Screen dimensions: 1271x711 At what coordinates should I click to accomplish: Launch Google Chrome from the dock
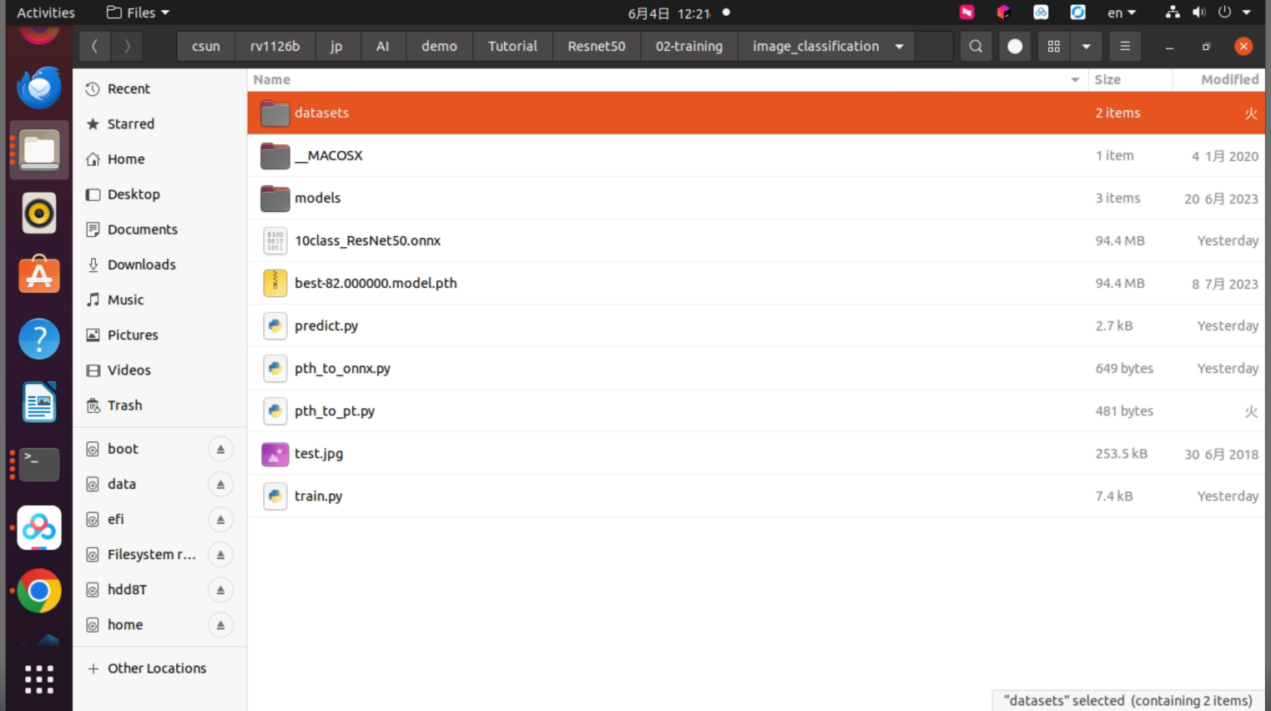tap(39, 591)
